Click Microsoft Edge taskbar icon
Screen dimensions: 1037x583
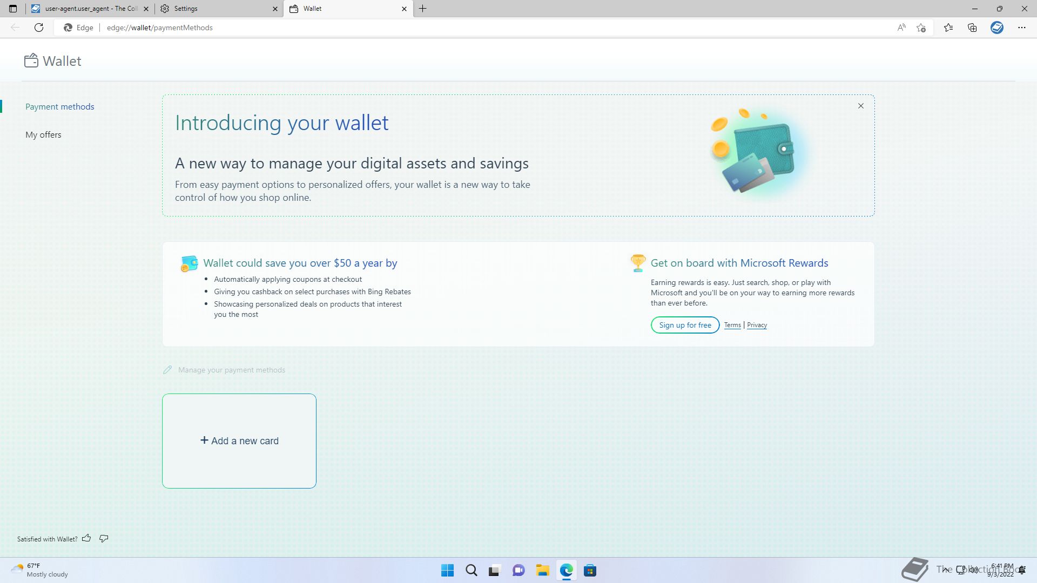pyautogui.click(x=566, y=571)
